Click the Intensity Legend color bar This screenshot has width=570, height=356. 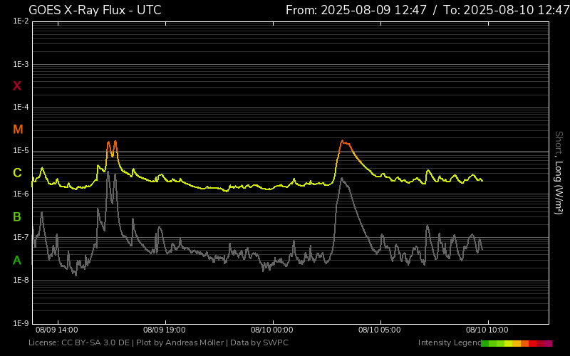click(x=516, y=343)
